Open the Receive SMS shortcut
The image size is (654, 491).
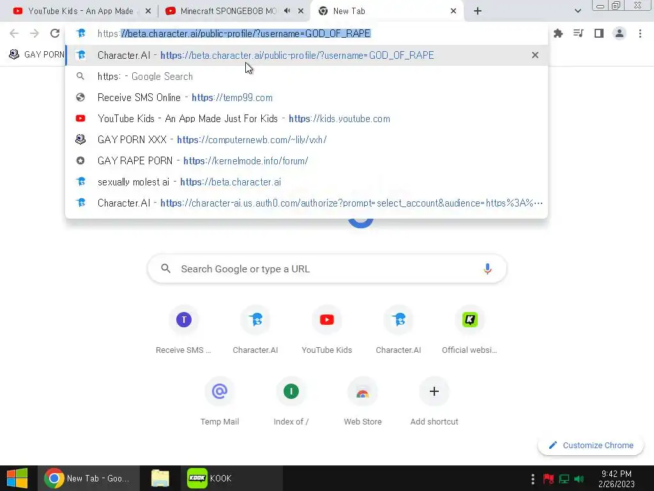click(183, 330)
